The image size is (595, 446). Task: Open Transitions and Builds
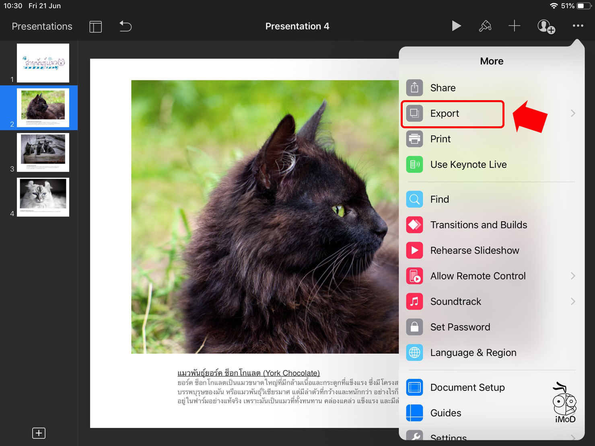pos(478,225)
